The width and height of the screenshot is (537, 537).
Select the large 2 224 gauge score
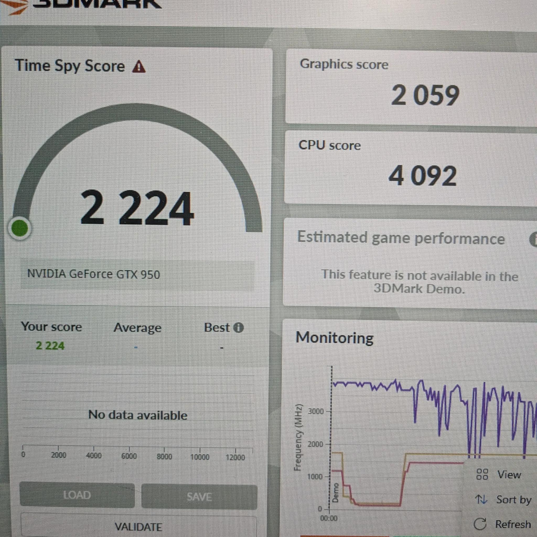point(137,208)
